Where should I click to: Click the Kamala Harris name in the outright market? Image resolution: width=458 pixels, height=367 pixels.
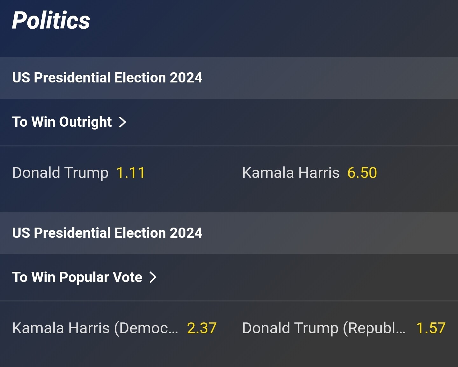pos(291,173)
